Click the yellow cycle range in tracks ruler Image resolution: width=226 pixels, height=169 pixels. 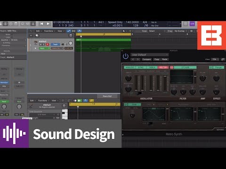coord(104,34)
